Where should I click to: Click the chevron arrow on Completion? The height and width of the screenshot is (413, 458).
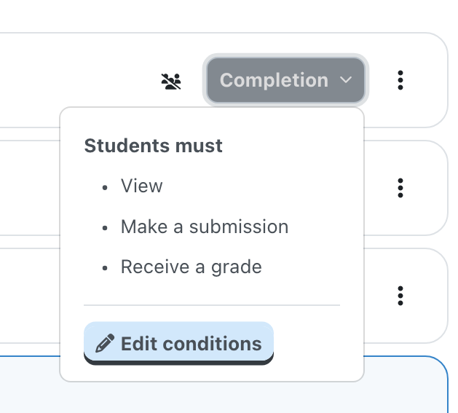(x=346, y=80)
